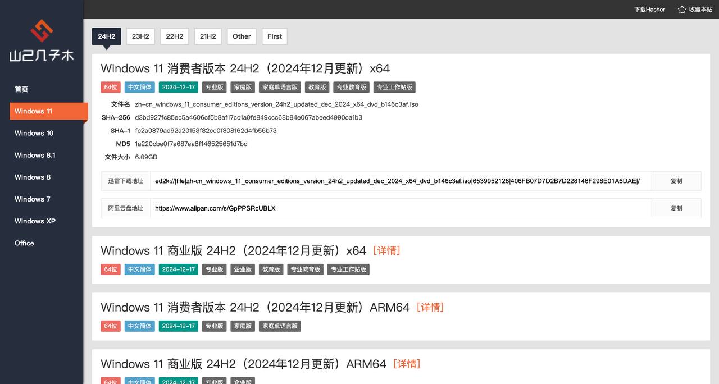Click the title Windows 11 消费者版本 24H2 ARM64
Image resolution: width=719 pixels, height=384 pixels.
pyautogui.click(x=255, y=307)
